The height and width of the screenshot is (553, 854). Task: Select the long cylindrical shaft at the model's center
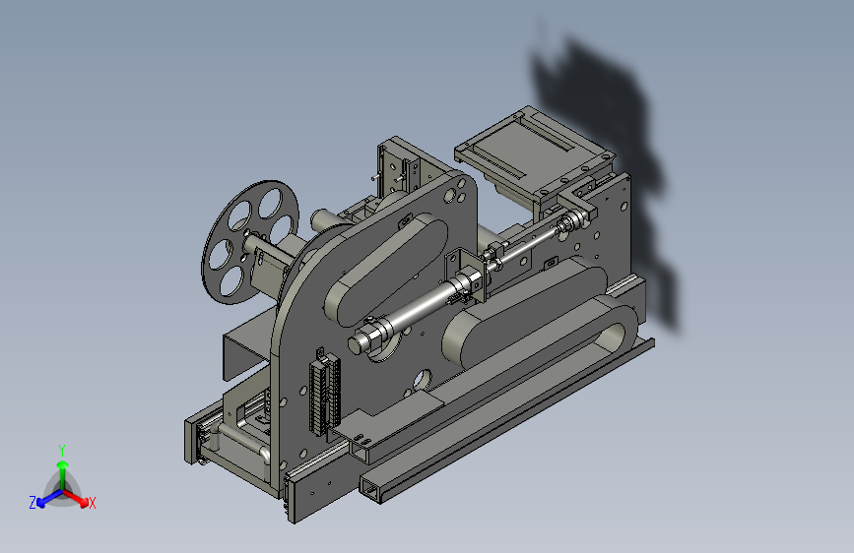(417, 312)
